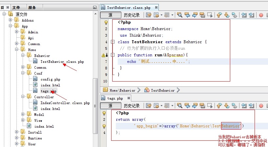Click Previous Bookmark icon in top editor toolbar
Screen dimensions: 268x147
[x=219, y=15]
